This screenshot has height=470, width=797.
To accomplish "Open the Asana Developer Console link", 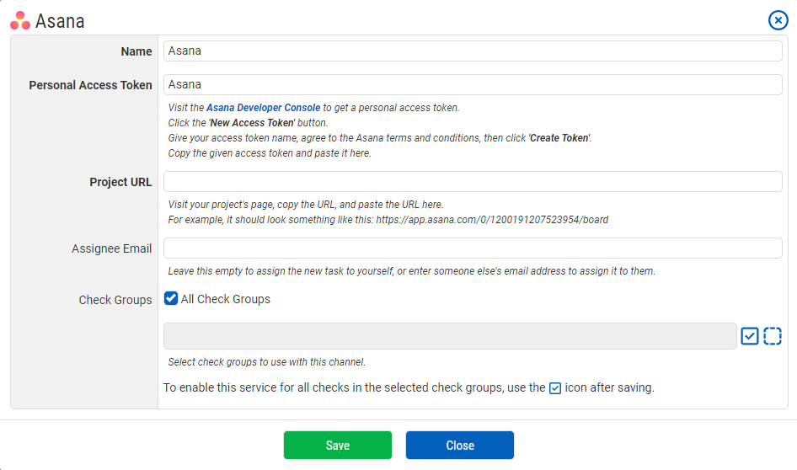I will 264,108.
